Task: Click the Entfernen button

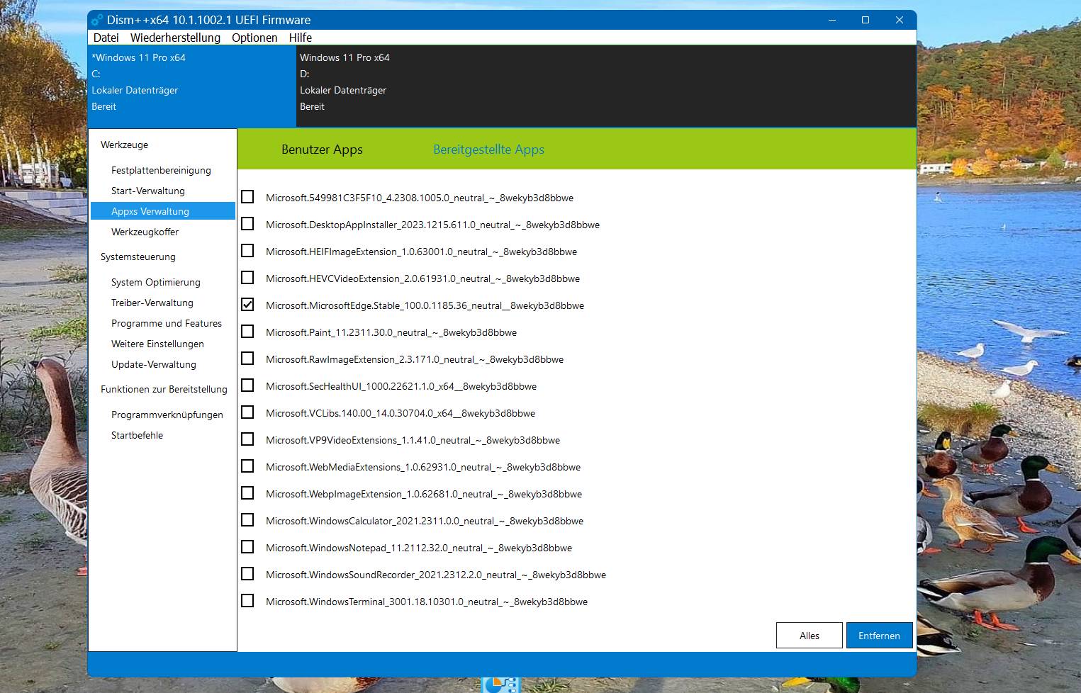Action: (879, 636)
